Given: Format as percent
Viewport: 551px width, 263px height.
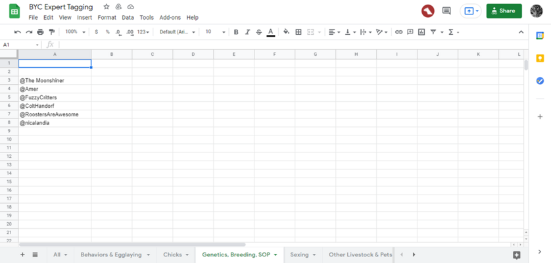Looking at the screenshot, I should (108, 32).
